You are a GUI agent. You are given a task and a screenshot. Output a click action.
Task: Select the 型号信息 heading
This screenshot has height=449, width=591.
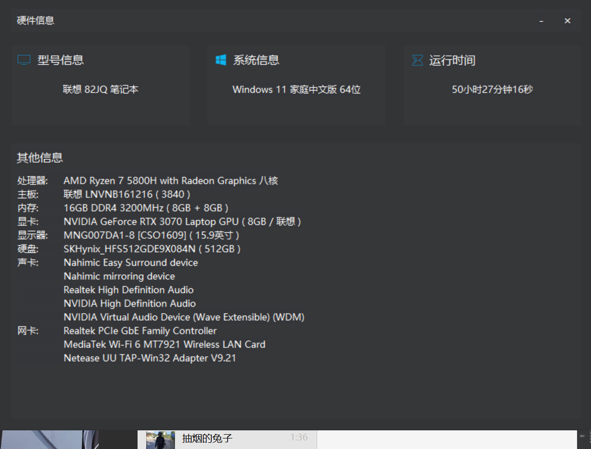tap(61, 60)
